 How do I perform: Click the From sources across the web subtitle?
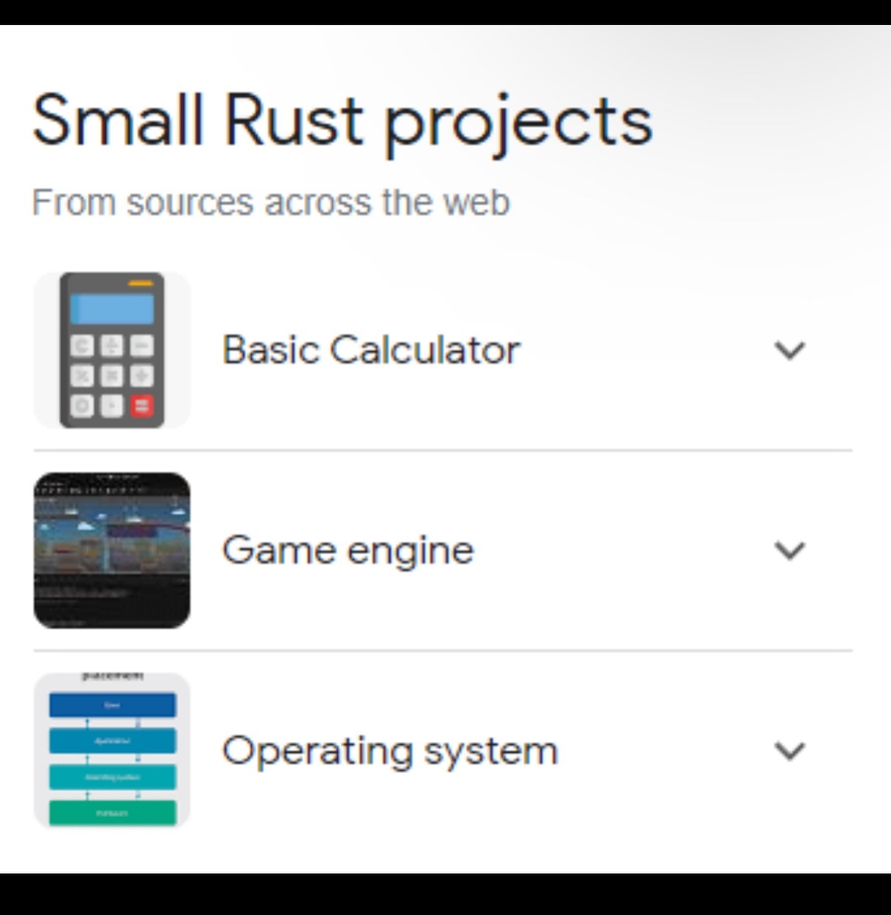coord(270,202)
